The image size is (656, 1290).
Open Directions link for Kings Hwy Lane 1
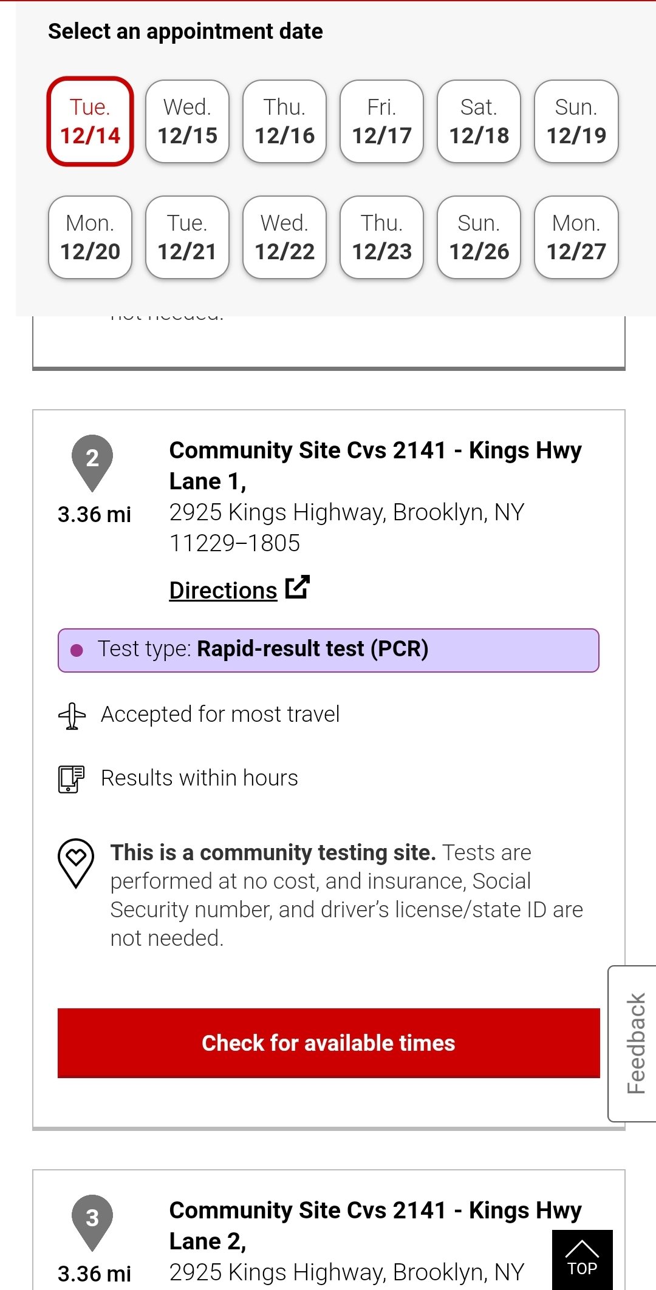[223, 590]
